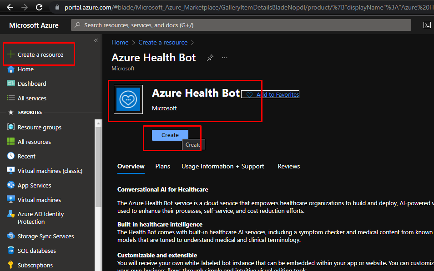Open the ellipsis more options menu
Image resolution: width=434 pixels, height=271 pixels.
[x=225, y=58]
